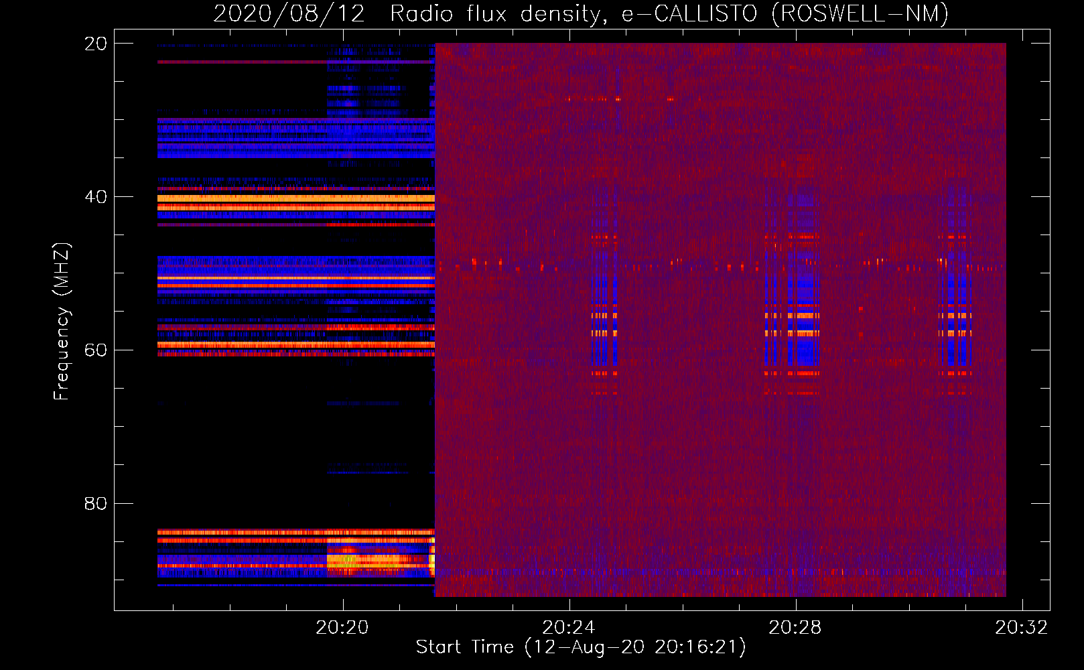Select the 60 frequency tick label
The image size is (1084, 670).
(95, 350)
